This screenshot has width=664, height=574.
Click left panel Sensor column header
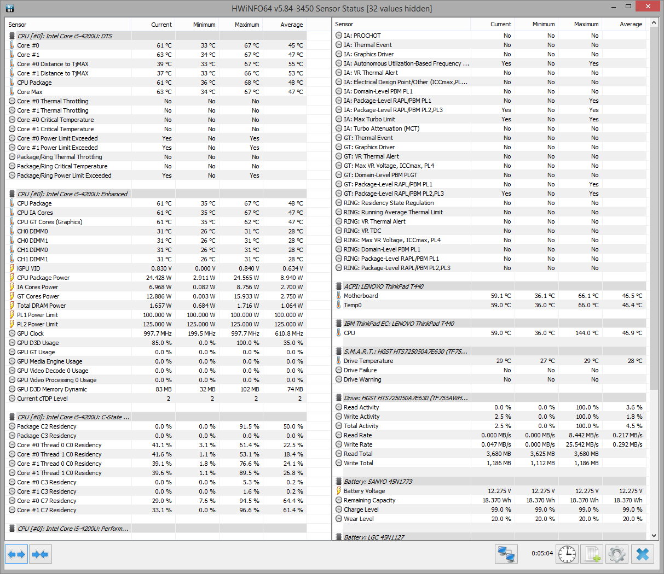68,25
